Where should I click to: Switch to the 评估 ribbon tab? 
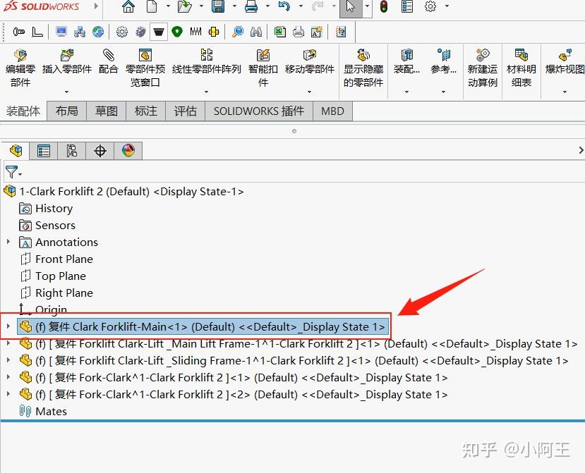185,111
